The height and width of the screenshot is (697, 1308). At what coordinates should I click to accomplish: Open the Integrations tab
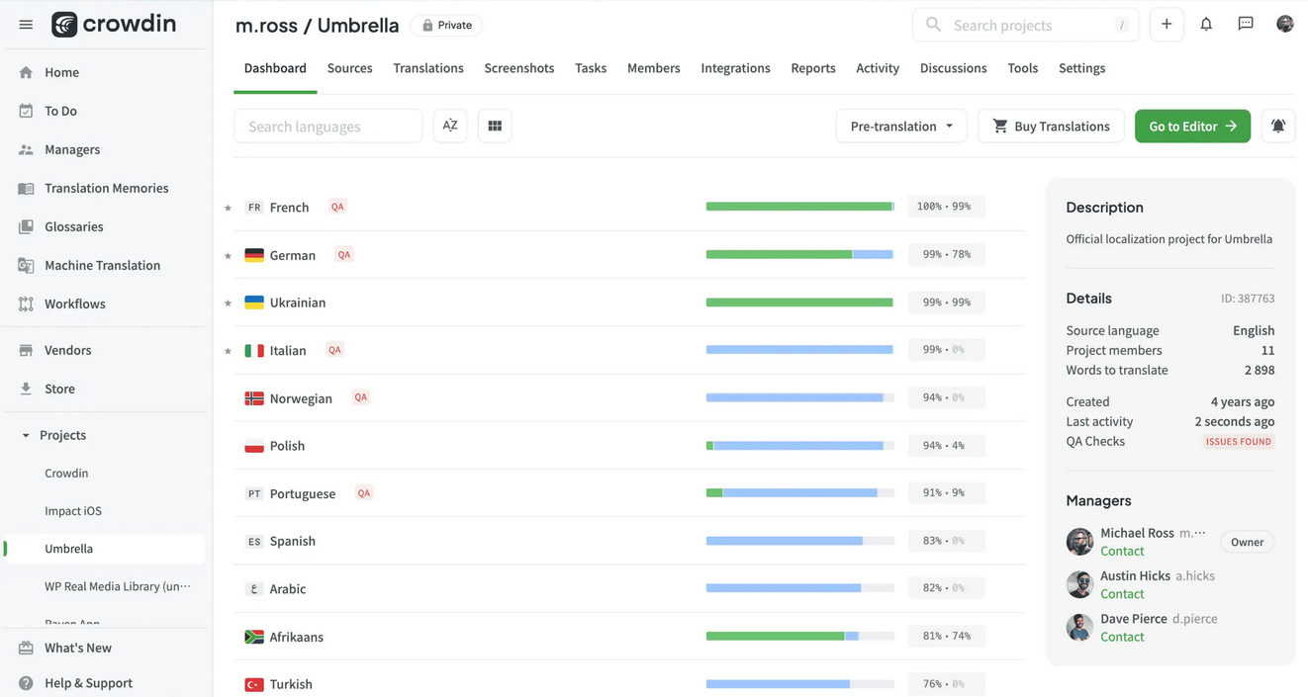pyautogui.click(x=735, y=68)
